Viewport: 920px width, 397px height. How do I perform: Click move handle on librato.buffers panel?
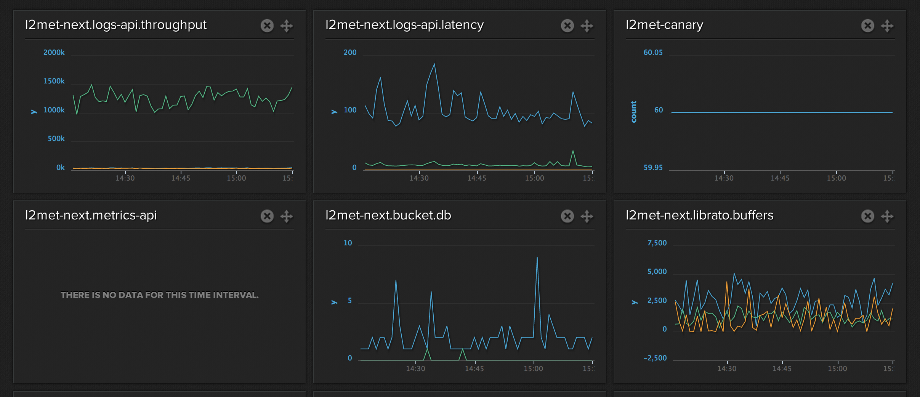[x=887, y=216]
